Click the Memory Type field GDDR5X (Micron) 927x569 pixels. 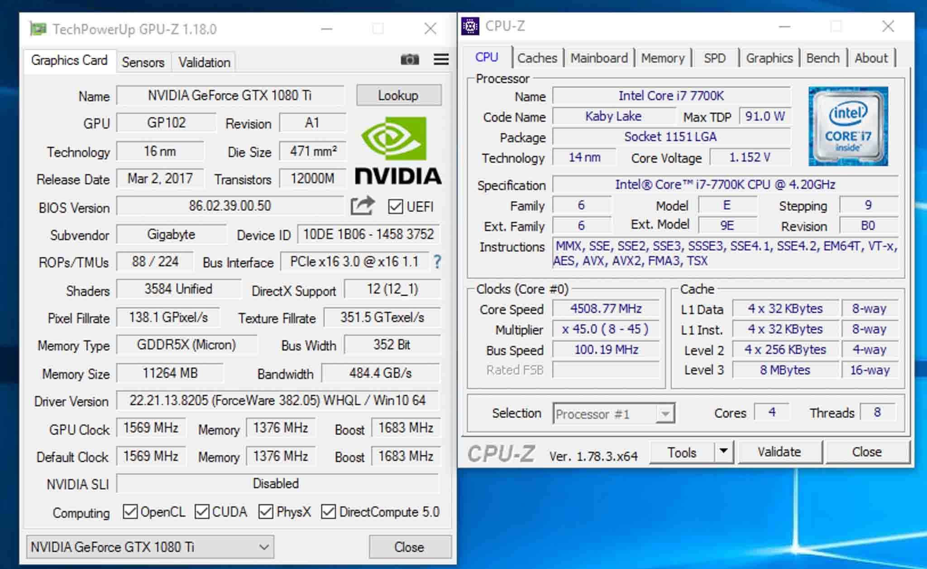[x=186, y=345]
